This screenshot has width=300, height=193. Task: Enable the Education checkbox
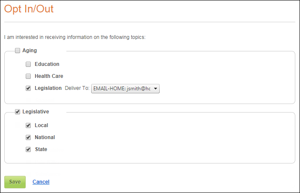tap(28, 64)
